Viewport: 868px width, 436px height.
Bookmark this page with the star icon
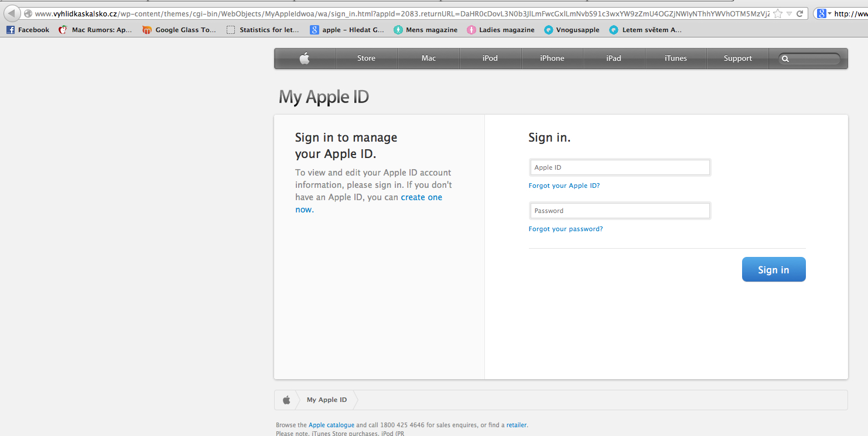coord(778,13)
